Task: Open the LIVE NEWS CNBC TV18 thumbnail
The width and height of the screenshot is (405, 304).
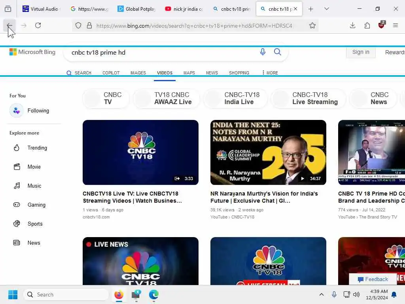Action: [140, 261]
